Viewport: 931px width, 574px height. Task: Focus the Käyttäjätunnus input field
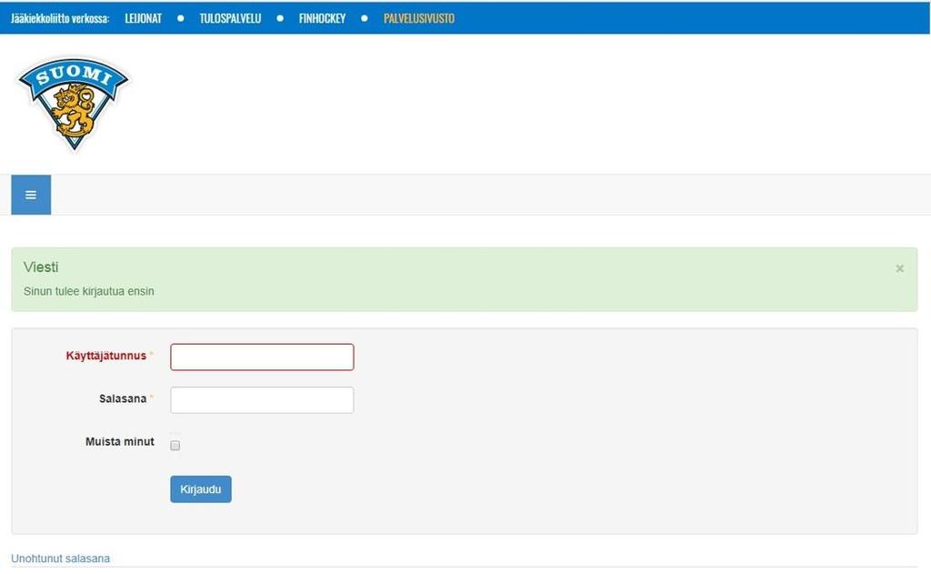[x=262, y=357]
